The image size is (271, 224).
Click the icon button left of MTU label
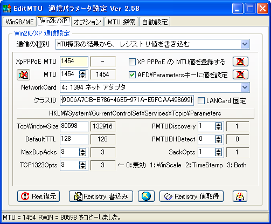23,74
